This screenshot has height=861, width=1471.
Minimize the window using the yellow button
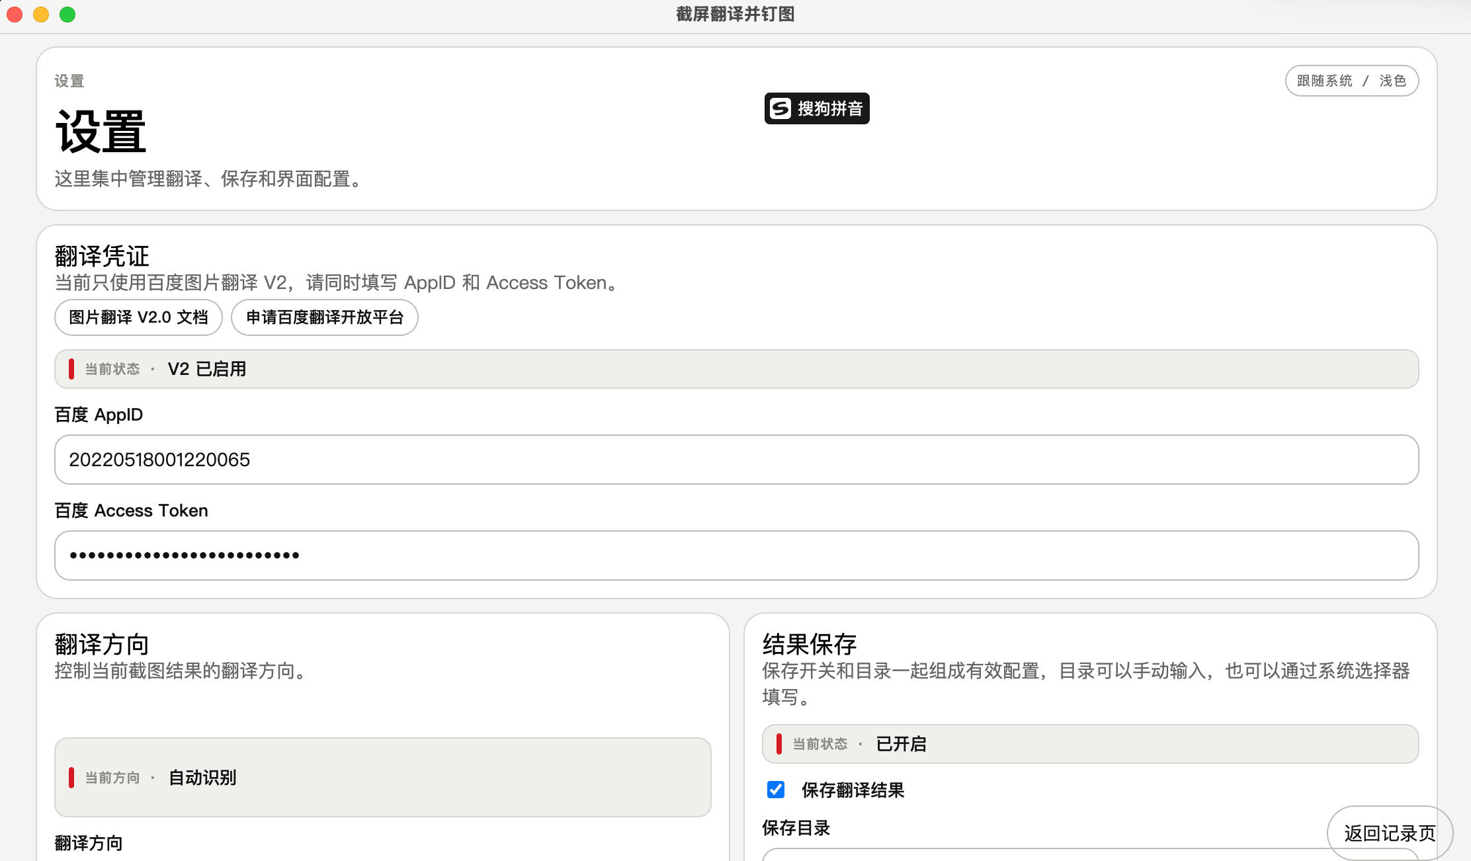(x=41, y=15)
